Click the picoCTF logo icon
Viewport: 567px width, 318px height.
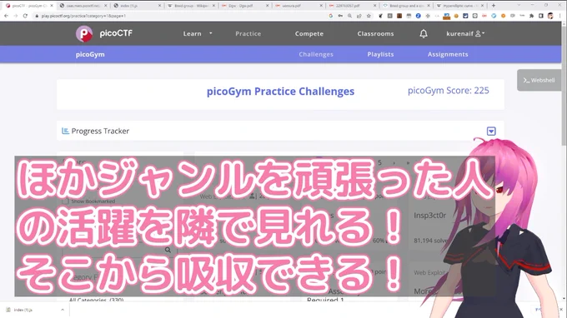84,33
